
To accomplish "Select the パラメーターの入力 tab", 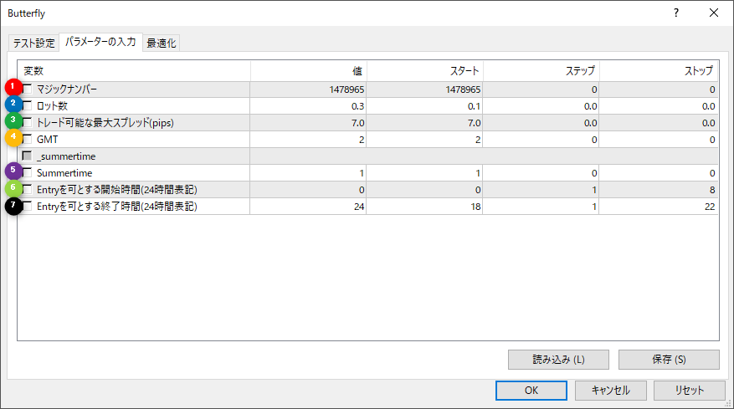I will click(100, 42).
